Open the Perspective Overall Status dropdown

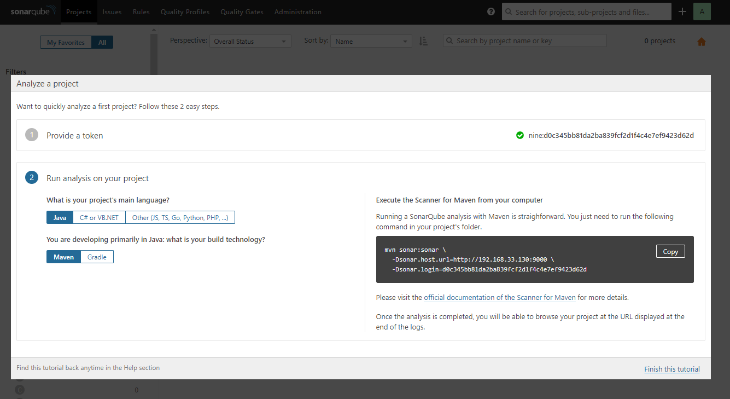tap(250, 41)
